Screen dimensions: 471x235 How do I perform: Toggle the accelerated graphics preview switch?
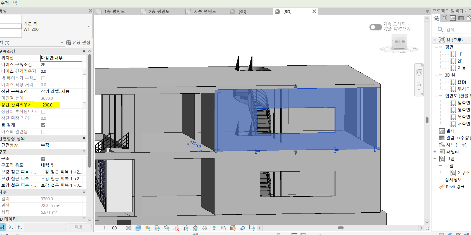point(375,27)
